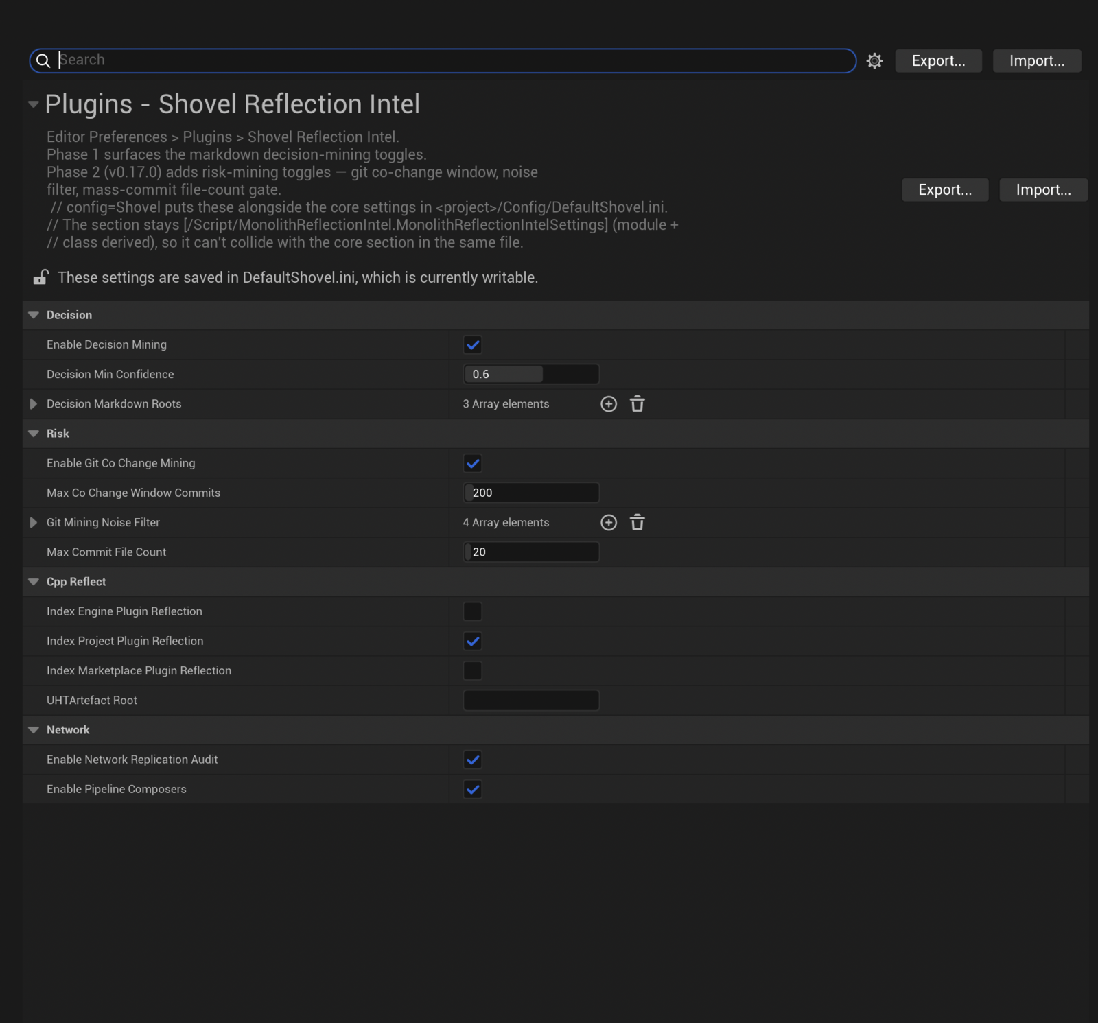
Task: Open the settings gear next to search
Action: (874, 61)
